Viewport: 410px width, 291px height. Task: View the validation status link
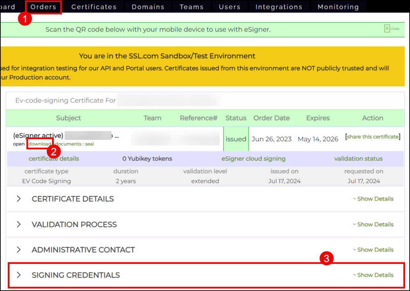(358, 159)
